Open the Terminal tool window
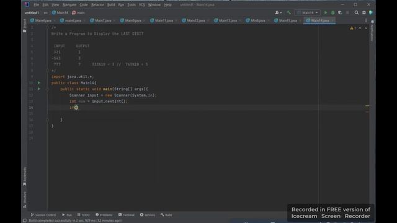The image size is (397, 223). pos(127,215)
